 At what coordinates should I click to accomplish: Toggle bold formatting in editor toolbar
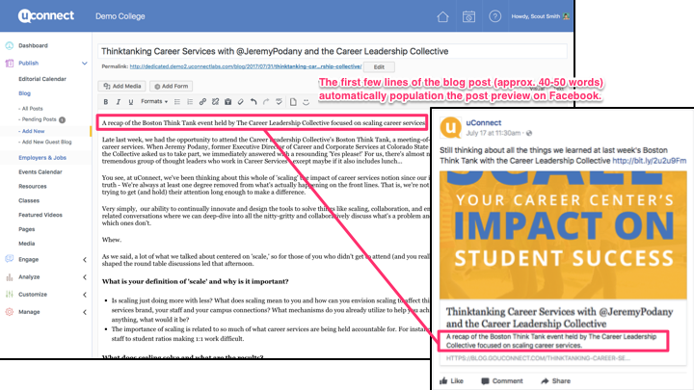[x=105, y=101]
